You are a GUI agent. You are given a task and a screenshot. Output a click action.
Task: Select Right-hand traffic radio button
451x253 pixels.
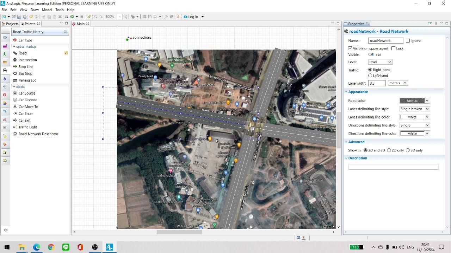coord(370,70)
